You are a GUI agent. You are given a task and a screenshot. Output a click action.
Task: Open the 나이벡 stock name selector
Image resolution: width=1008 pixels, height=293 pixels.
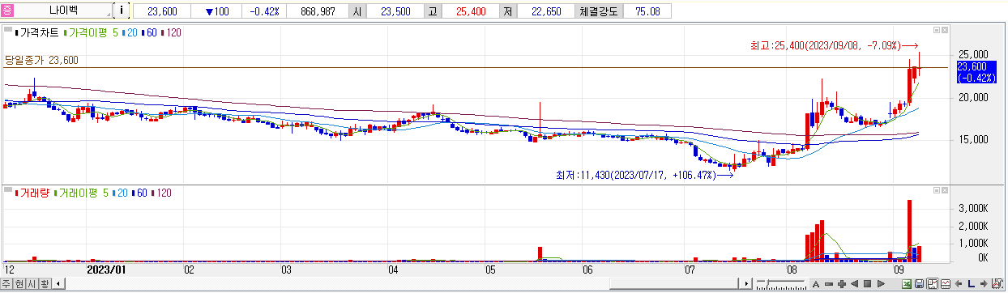(x=63, y=11)
